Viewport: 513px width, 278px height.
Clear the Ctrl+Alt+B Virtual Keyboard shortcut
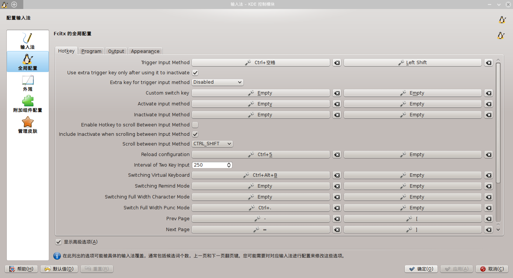point(337,175)
